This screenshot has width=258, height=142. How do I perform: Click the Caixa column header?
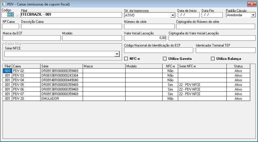[26, 66]
